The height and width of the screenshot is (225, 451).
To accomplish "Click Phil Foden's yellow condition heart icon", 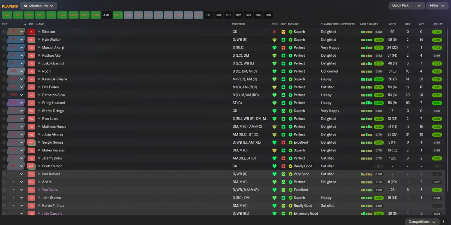I will [x=274, y=87].
